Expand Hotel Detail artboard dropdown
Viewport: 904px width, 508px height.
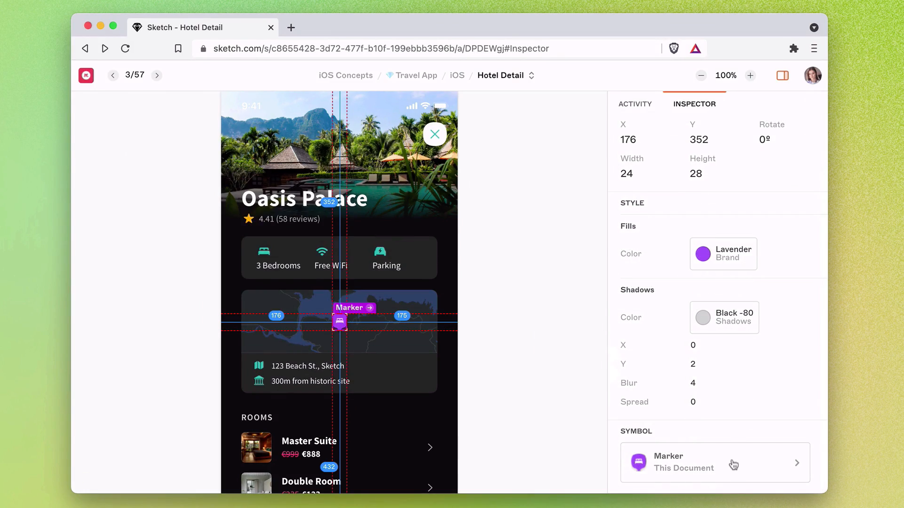(x=532, y=75)
